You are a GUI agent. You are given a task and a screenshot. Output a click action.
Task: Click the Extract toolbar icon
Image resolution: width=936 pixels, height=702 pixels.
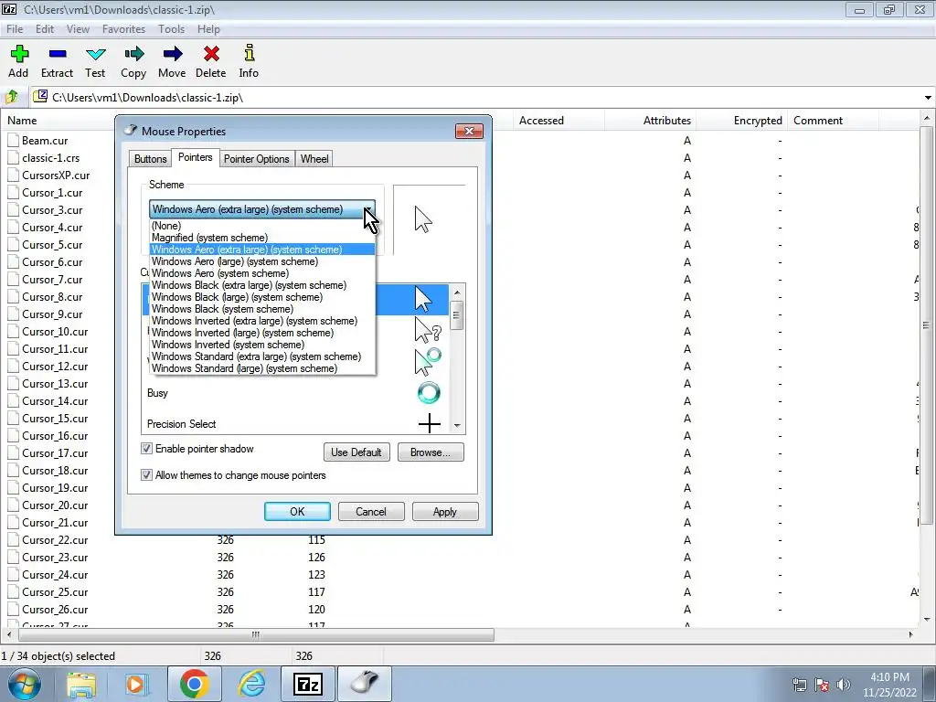(58, 55)
